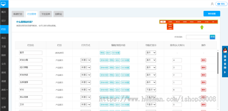Click the 搜索 button
Viewport: 228px width, 111px height.
pyautogui.click(x=213, y=37)
